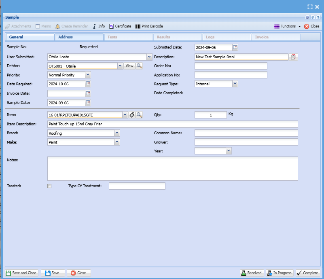This screenshot has height=279, width=324.
Task: Click the Description note icon
Action: [294, 57]
